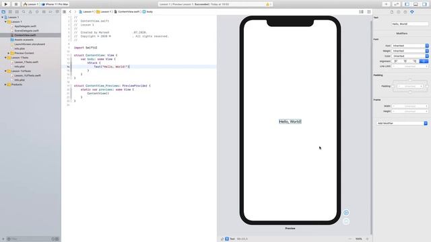Open the padding value combo box
Screen dimensions: 431x242
coord(410,86)
